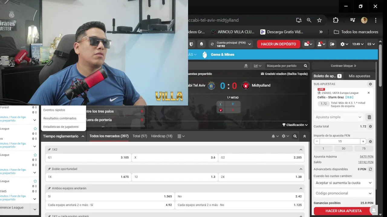
Task: Refresh the main account balance icon
Action: point(212,44)
